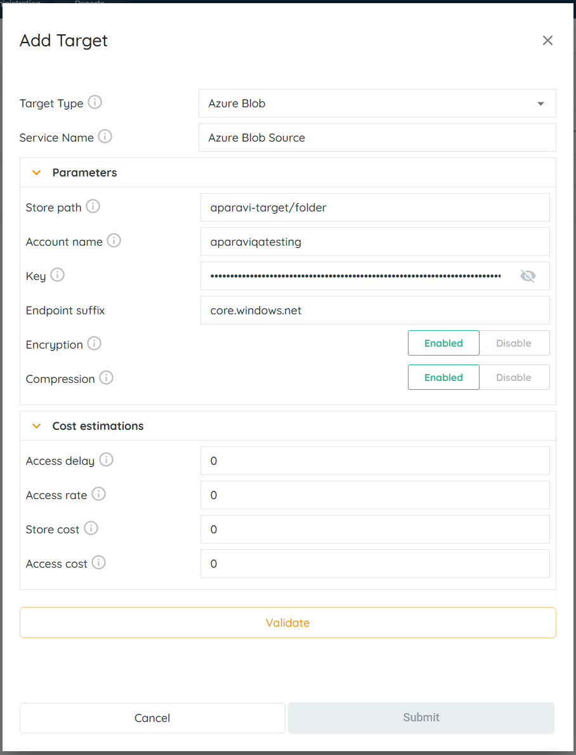Image resolution: width=576 pixels, height=755 pixels.
Task: Click the Access delay info icon
Action: 106,460
